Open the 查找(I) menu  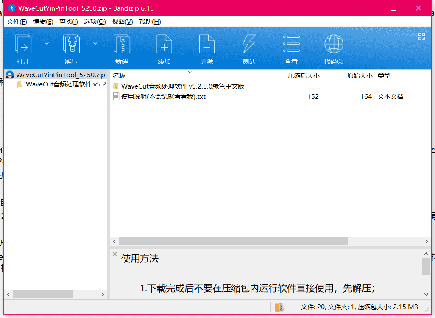pos(69,22)
